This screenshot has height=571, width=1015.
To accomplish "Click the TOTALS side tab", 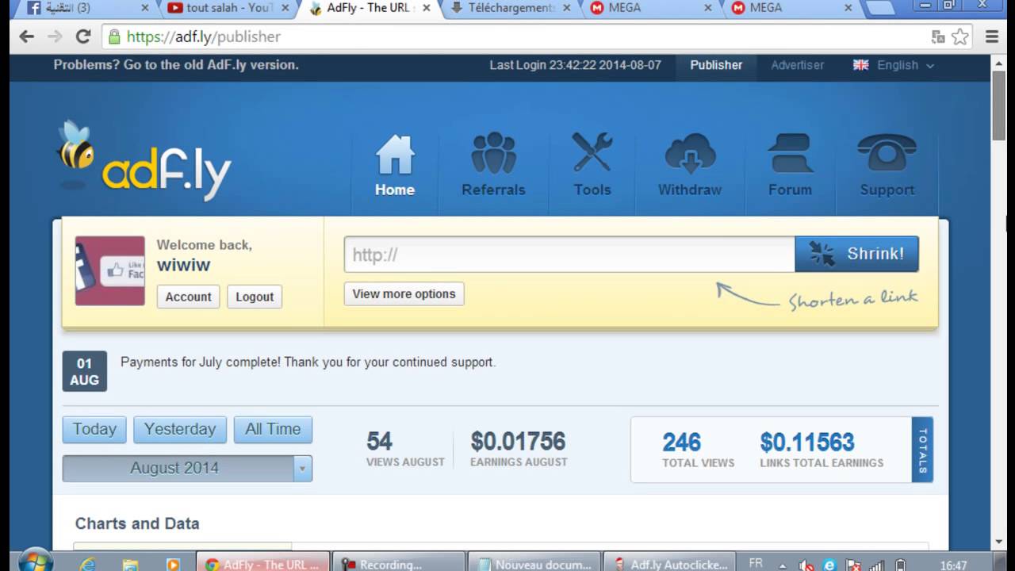I will coord(922,450).
